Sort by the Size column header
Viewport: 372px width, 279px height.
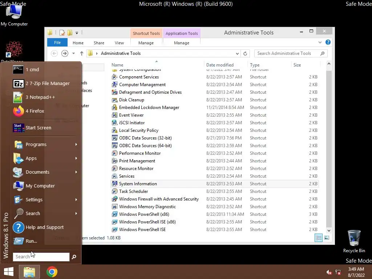306,65
